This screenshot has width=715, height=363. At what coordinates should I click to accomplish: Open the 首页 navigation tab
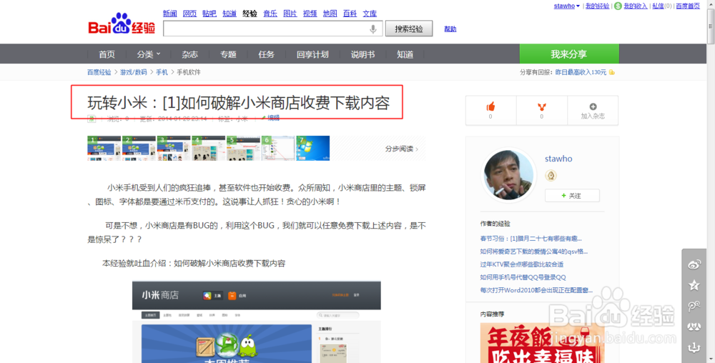107,54
